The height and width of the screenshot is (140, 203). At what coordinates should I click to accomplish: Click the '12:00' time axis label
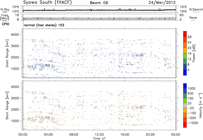99,135
